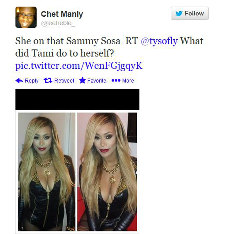Click the black bar above the photos
Image resolution: width=225 pixels, height=234 pixels.
pos(77,99)
